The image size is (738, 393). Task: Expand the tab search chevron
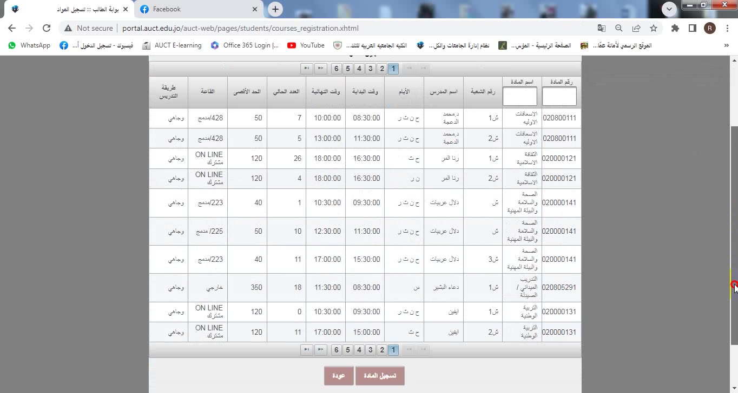pyautogui.click(x=670, y=9)
